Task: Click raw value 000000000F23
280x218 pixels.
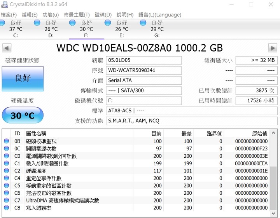Action: pyautogui.click(x=251, y=148)
